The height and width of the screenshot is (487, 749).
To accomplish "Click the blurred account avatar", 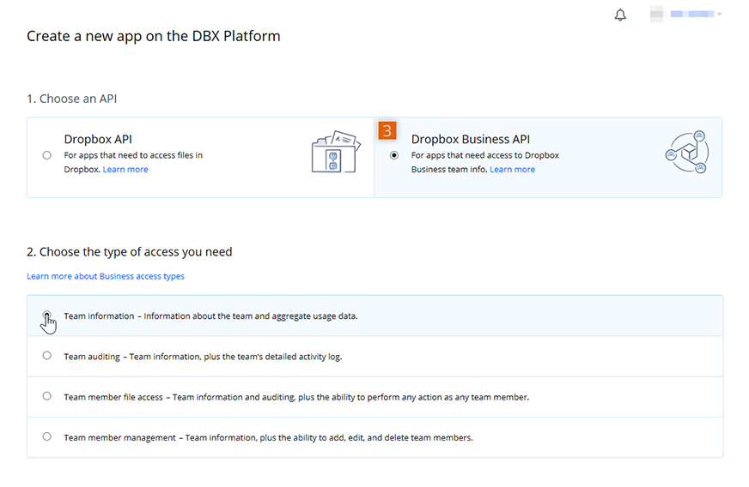I will point(657,15).
